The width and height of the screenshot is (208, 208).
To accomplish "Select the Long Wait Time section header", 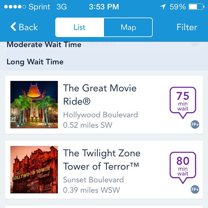I will (35, 62).
